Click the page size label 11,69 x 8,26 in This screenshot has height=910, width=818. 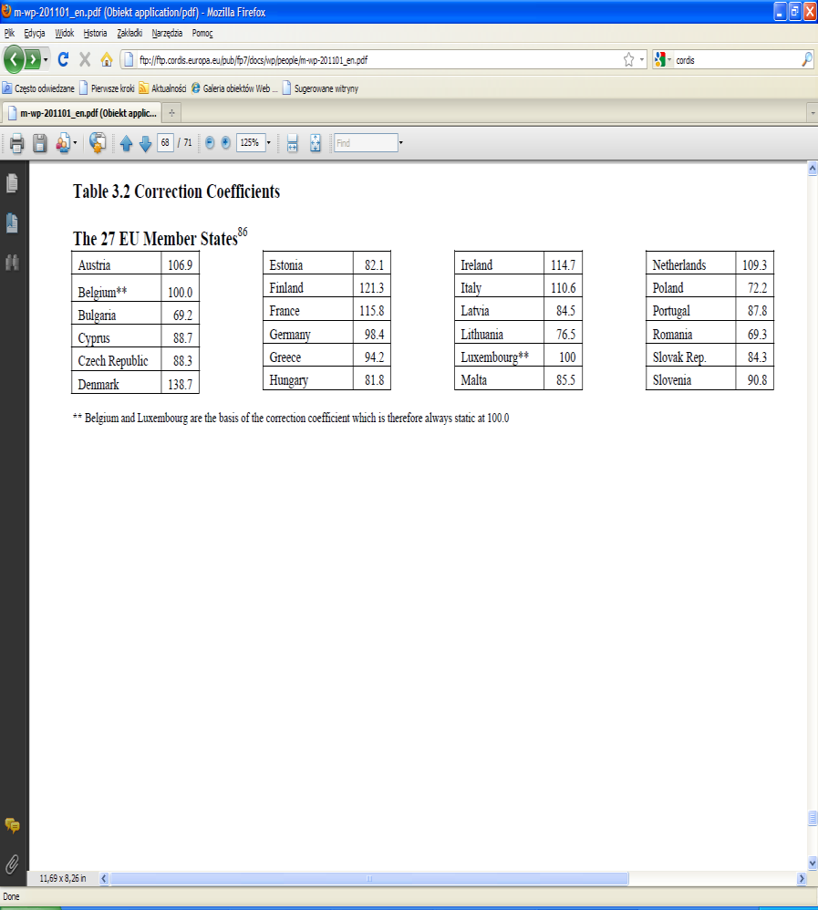pos(63,878)
